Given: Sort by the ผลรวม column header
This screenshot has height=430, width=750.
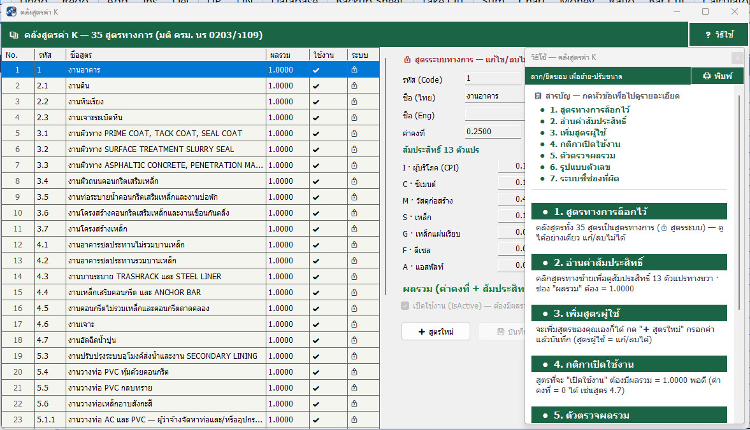Looking at the screenshot, I should coord(287,55).
